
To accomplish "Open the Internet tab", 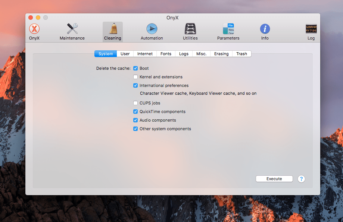I will pos(144,54).
